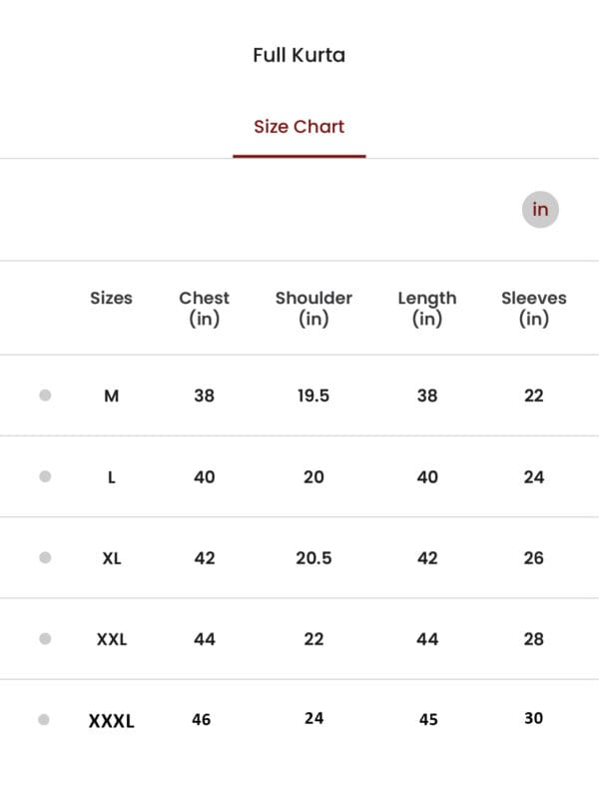
Task: Select the XXXL size radio button
Action: tap(44, 719)
